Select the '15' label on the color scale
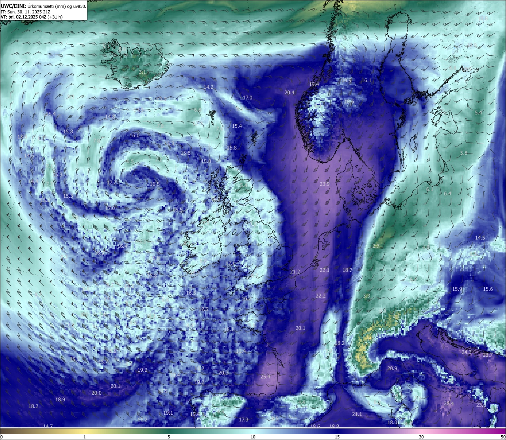The image size is (506, 440). pos(337,436)
